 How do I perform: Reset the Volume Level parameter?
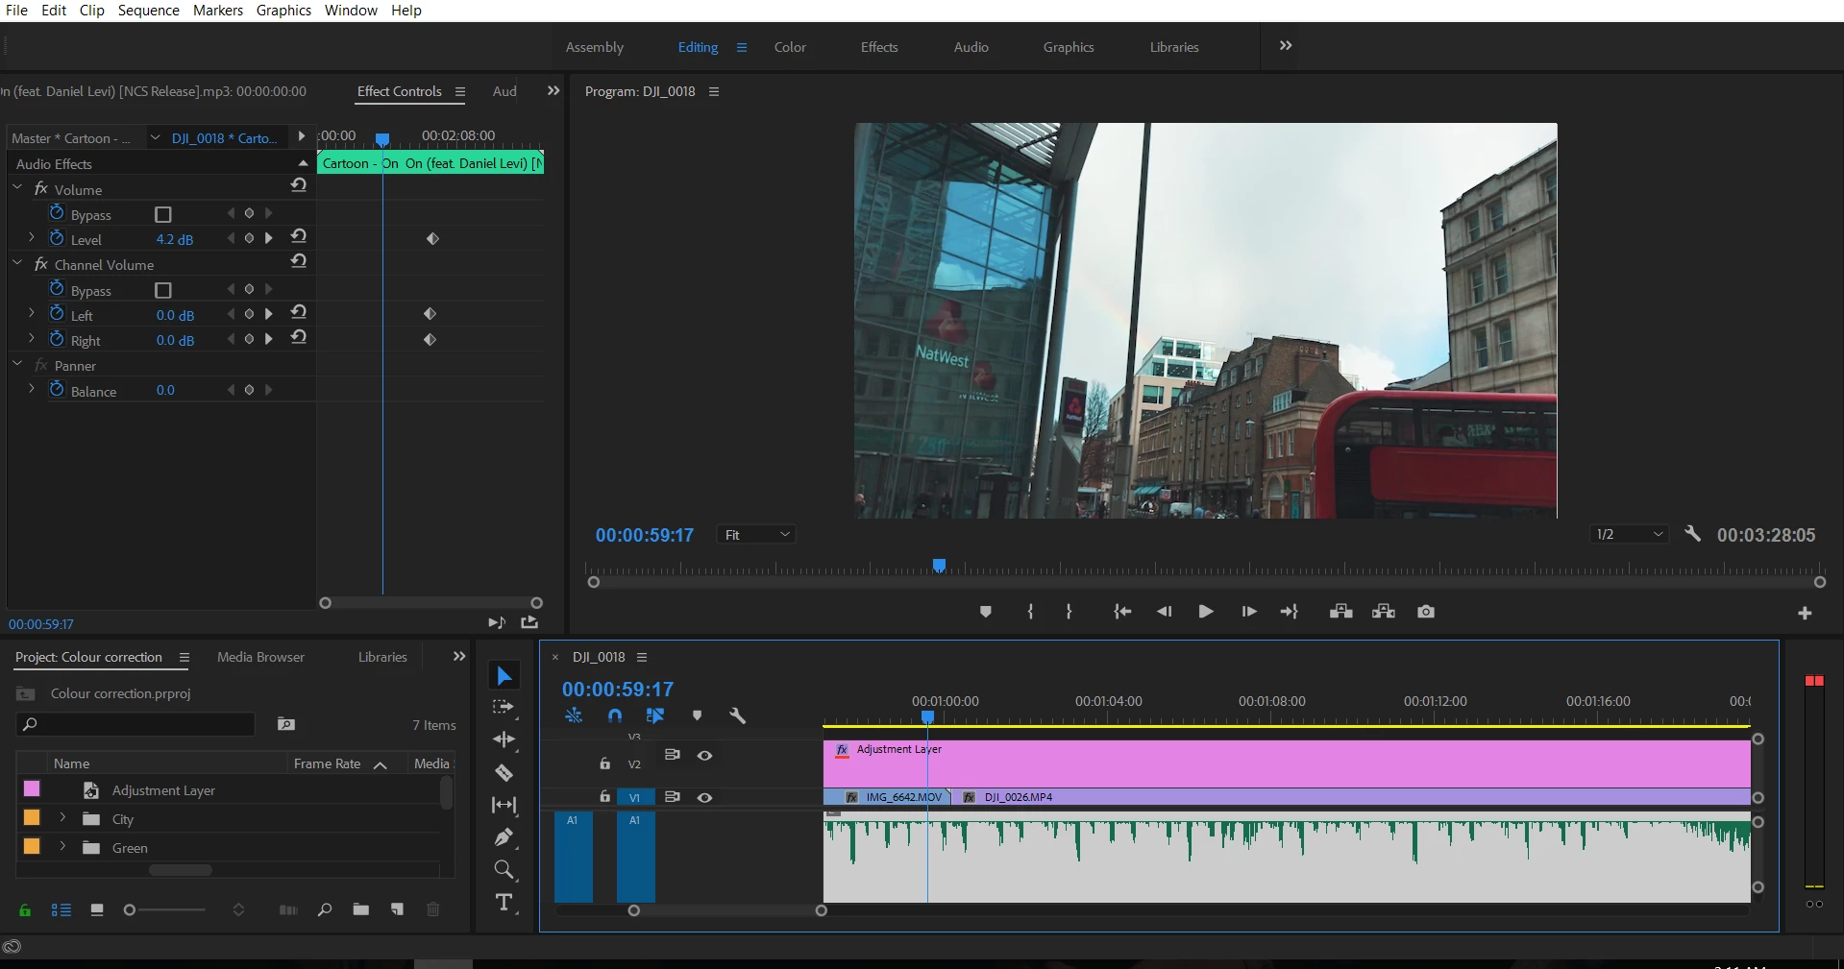(x=299, y=236)
